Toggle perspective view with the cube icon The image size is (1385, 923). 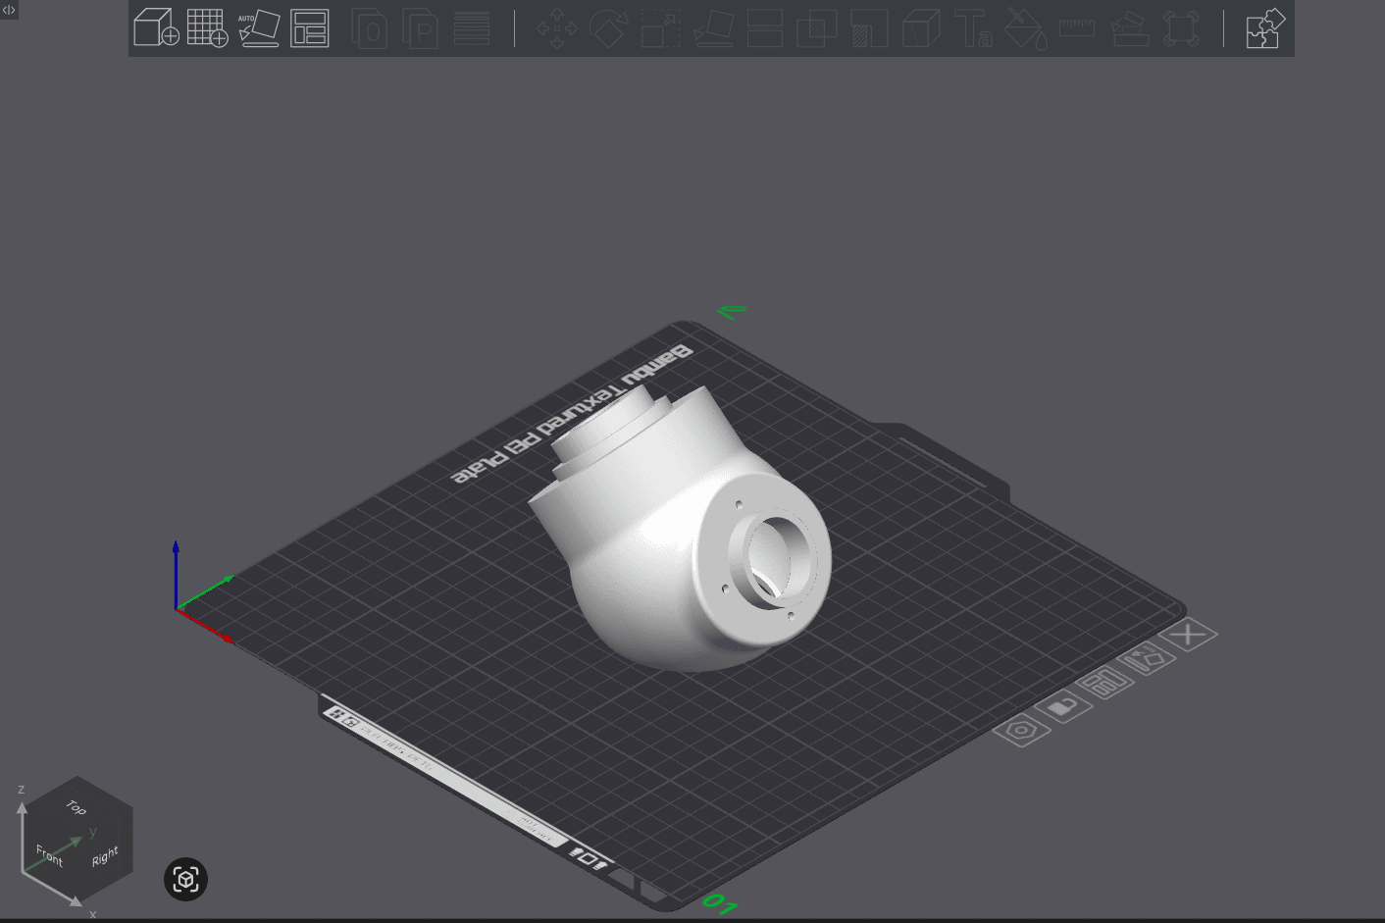(x=185, y=880)
